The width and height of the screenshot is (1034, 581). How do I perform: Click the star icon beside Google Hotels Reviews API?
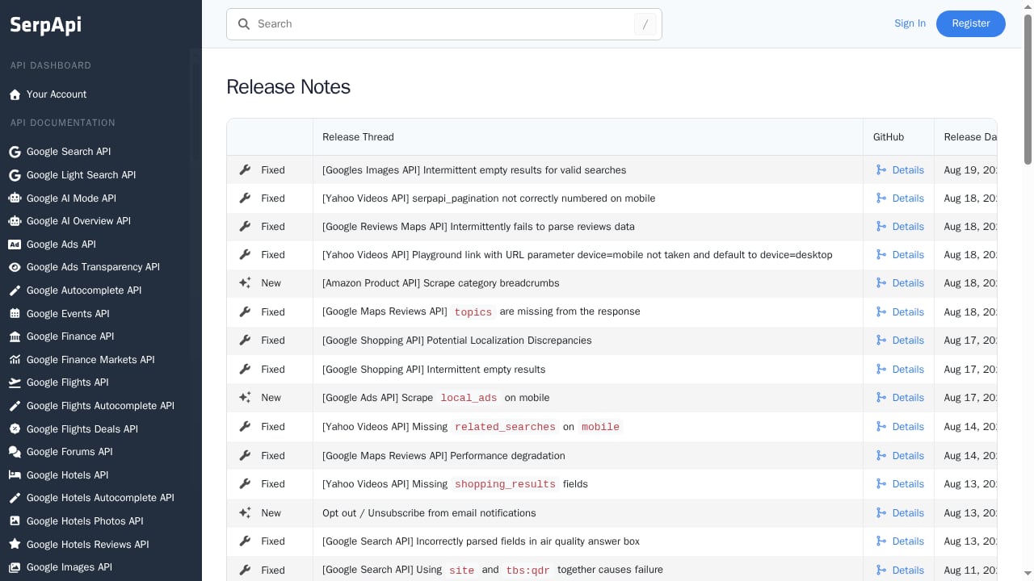tap(15, 545)
